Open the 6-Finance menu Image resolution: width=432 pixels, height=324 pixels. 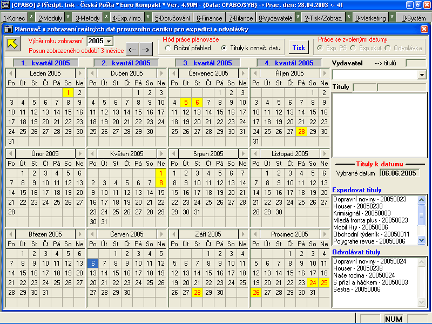(209, 18)
